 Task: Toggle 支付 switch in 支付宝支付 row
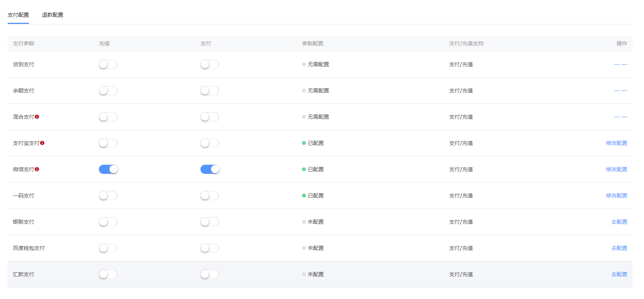[210, 143]
